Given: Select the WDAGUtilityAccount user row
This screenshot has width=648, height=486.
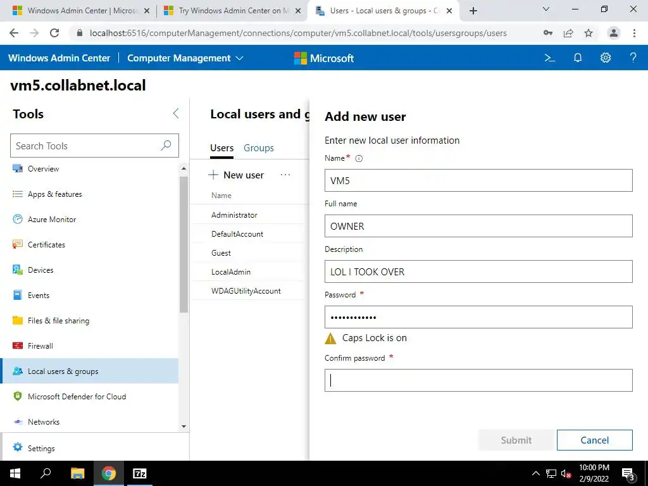Looking at the screenshot, I should pyautogui.click(x=249, y=291).
